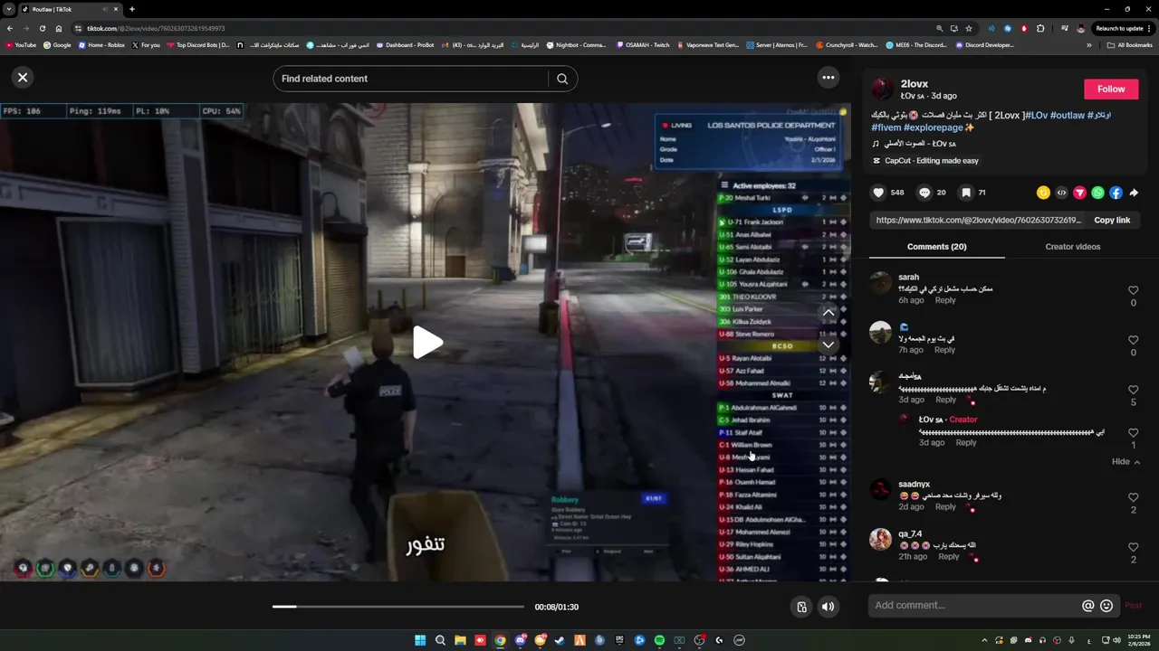Viewport: 1159px width, 651px height.
Task: Like the Creator's reply comment
Action: tap(1133, 433)
